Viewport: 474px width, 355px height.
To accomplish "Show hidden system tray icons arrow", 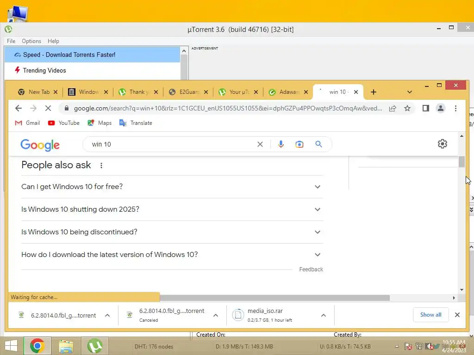I will coord(397,347).
